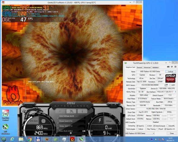178x142 pixels.
Task: Switch to the Advanced tab
Action: (x=147, y=67)
